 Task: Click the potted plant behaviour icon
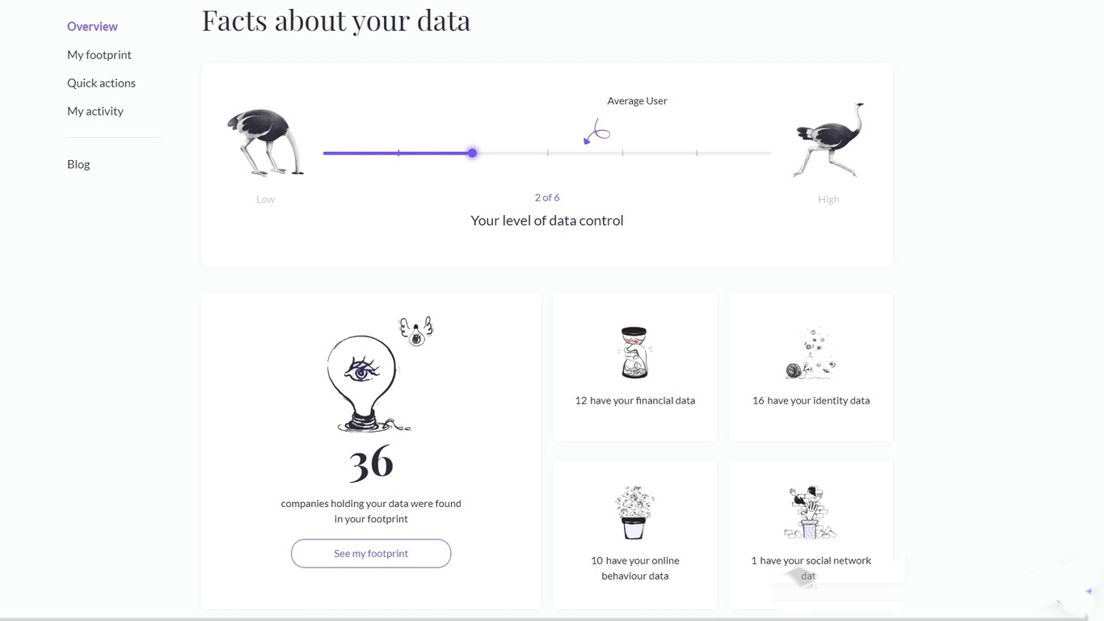click(x=634, y=513)
